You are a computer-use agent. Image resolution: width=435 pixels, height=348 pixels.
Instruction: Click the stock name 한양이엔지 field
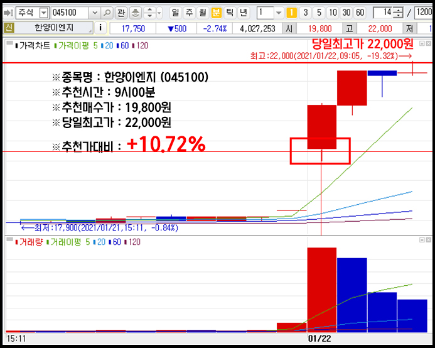pyautogui.click(x=54, y=28)
